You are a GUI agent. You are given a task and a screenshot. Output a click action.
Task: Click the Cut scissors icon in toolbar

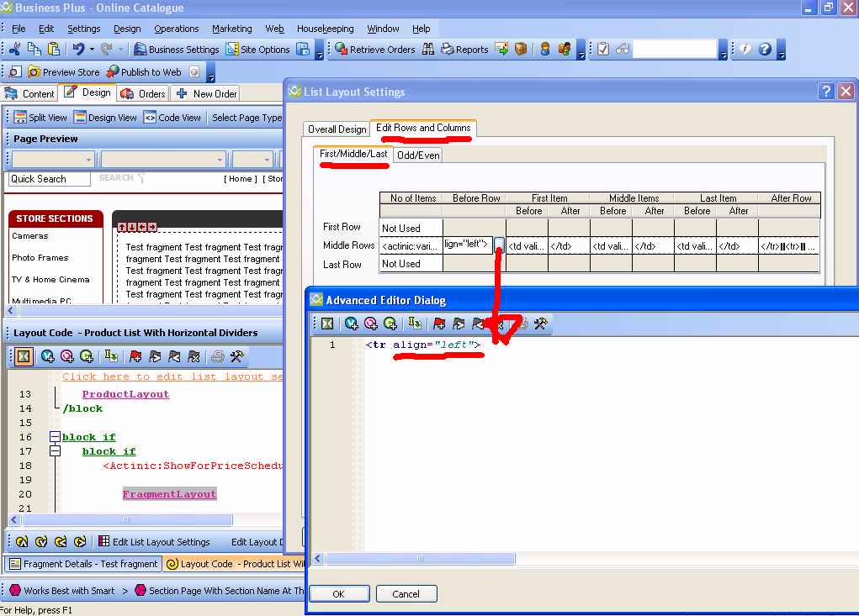(x=15, y=50)
